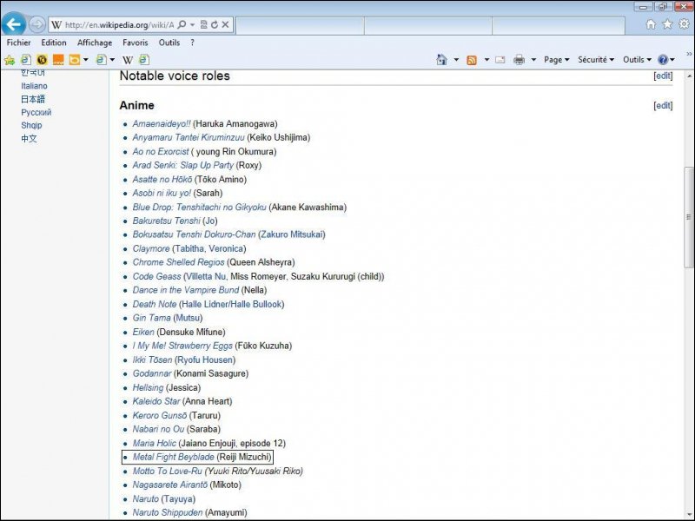This screenshot has height=521, width=695.
Task: Open the Metal Fight Beyblade link
Action: [173, 457]
